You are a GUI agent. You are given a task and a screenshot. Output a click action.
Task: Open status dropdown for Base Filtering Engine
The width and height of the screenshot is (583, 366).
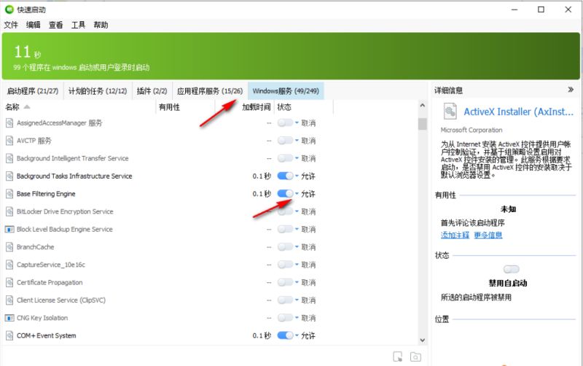[297, 193]
